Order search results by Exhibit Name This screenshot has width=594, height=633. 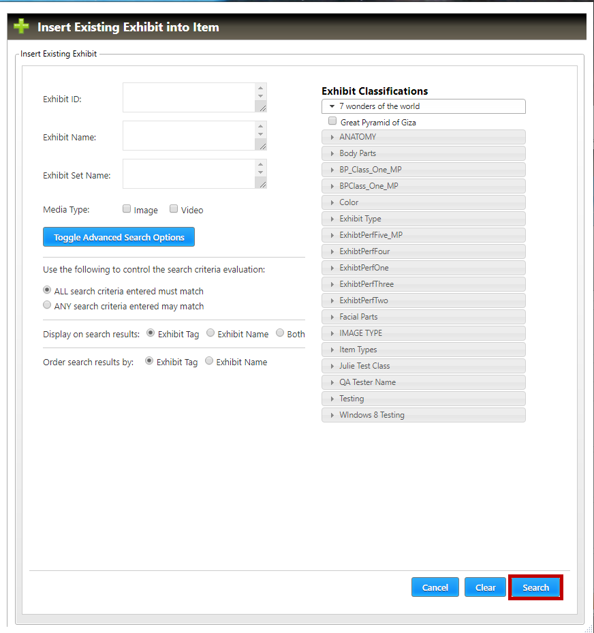coord(209,361)
